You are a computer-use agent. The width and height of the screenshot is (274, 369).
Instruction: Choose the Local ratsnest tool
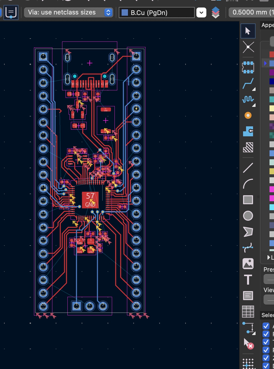[x=248, y=47]
